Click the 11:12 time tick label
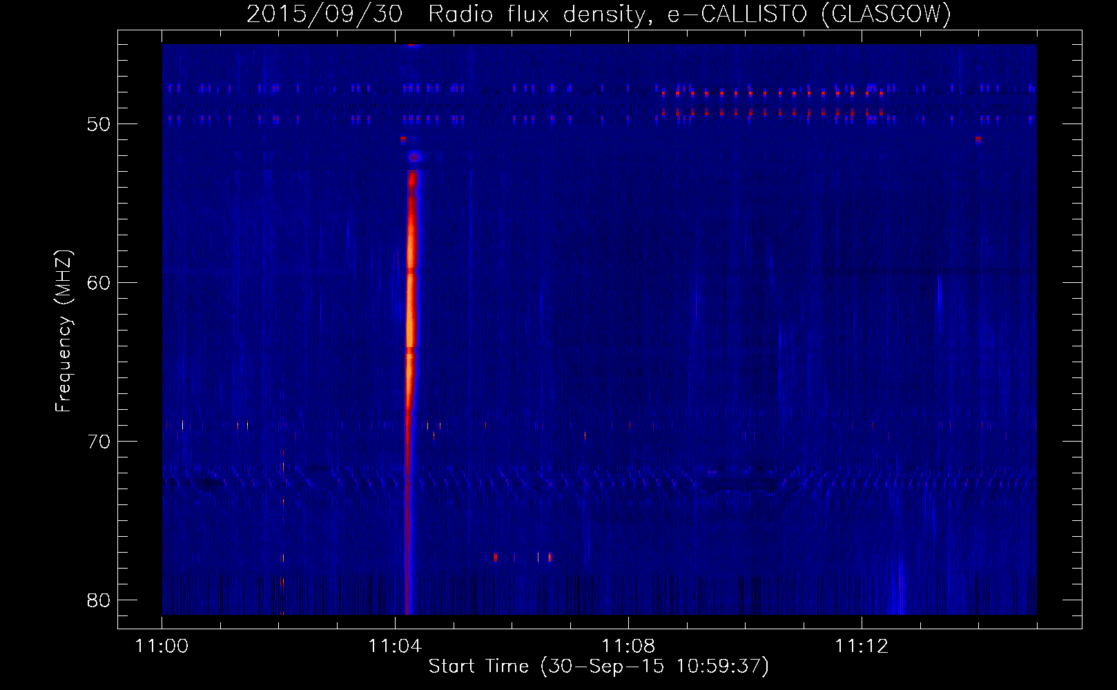Viewport: 1117px width, 690px height. [862, 646]
